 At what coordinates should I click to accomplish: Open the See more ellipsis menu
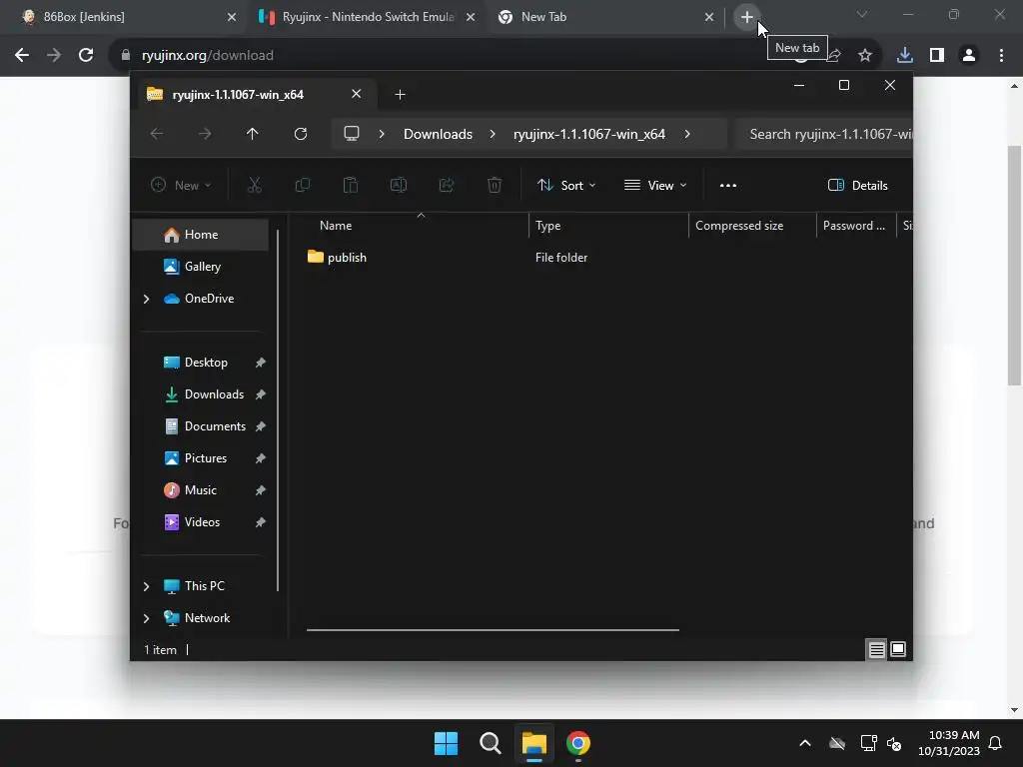728,185
